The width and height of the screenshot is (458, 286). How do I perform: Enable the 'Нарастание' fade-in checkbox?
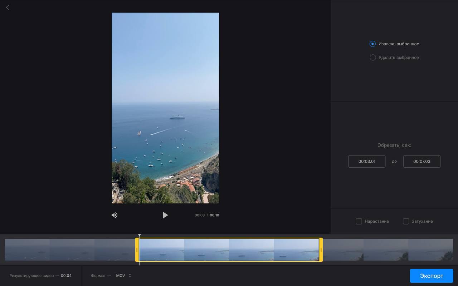[x=359, y=221]
